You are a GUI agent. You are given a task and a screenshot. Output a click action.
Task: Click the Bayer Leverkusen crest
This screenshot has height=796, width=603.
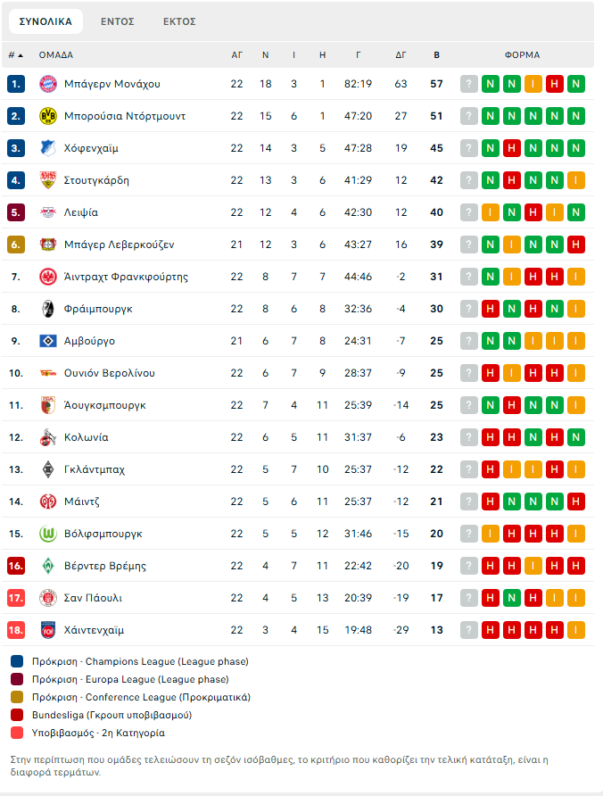(x=48, y=245)
